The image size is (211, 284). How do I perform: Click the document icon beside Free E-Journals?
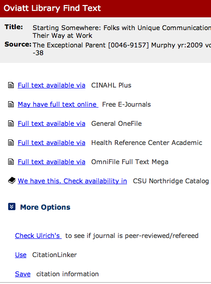11,104
